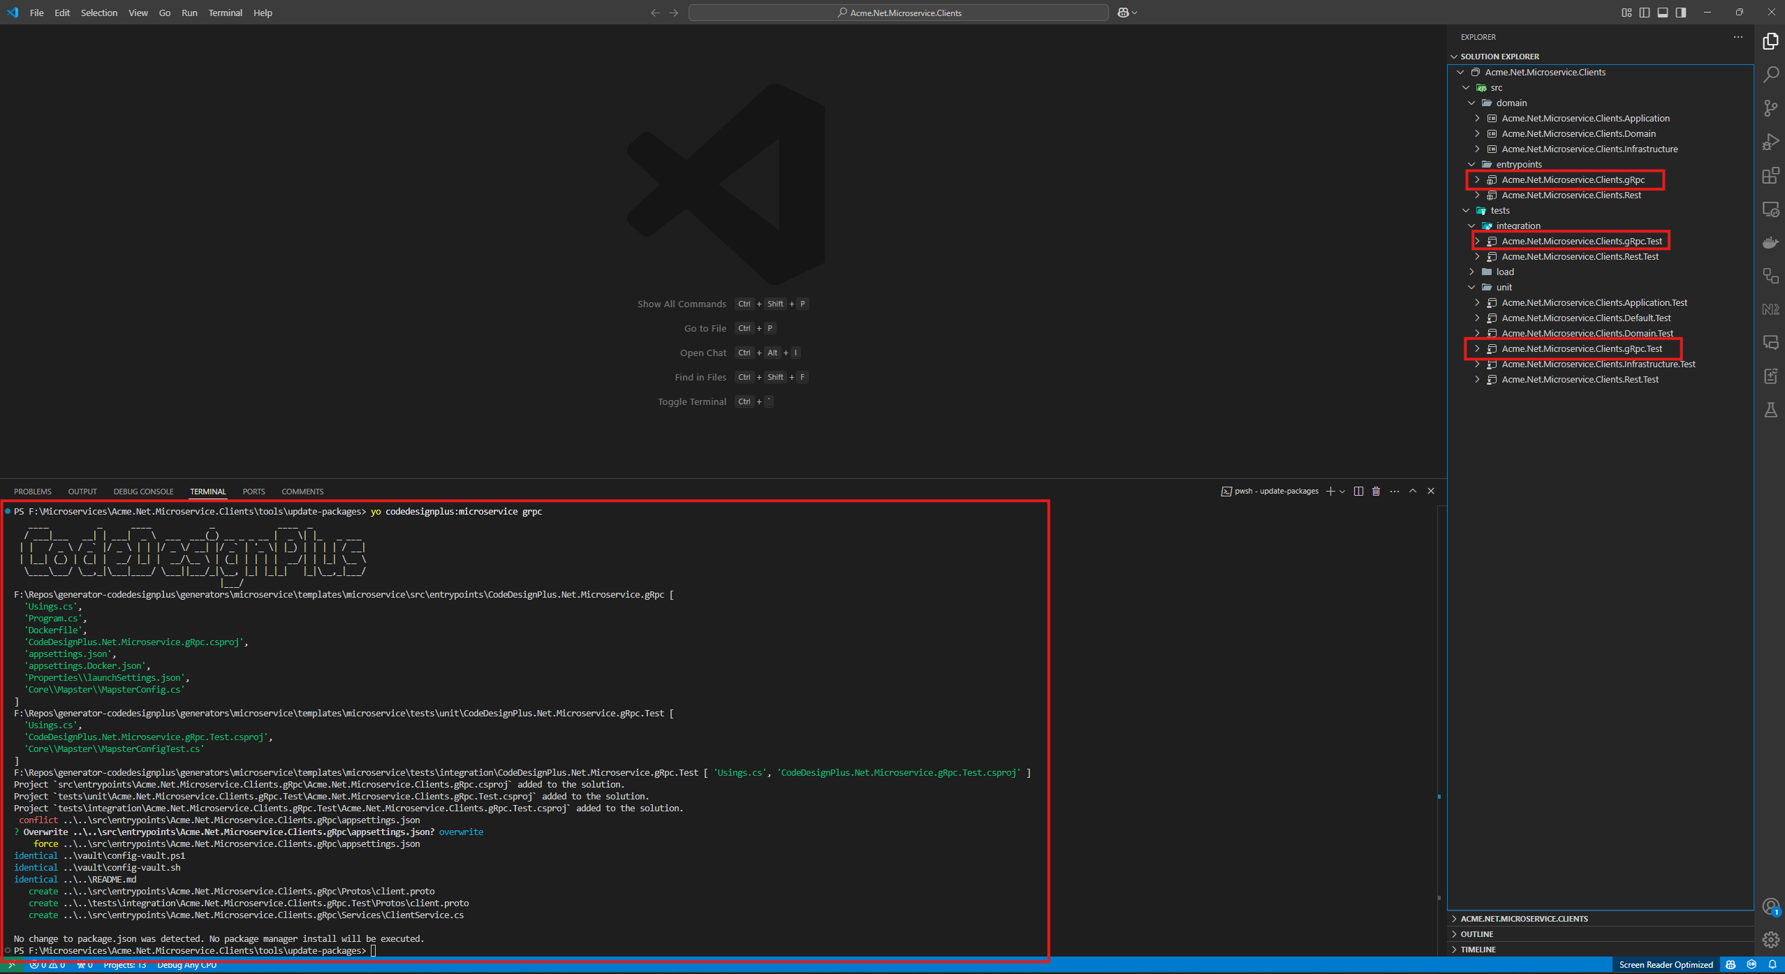Open the Testing flask icon view
The height and width of the screenshot is (974, 1785).
[1770, 410]
